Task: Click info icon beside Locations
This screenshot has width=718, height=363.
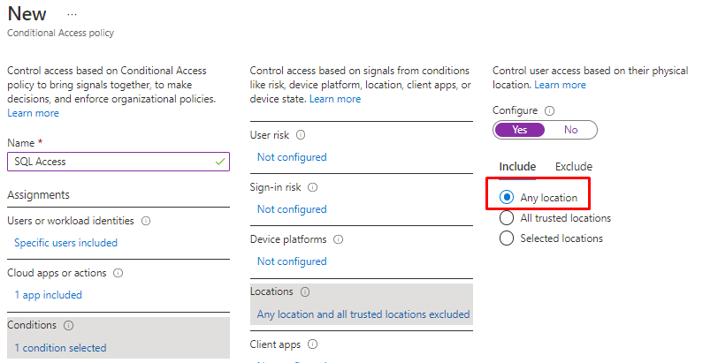Action: tap(305, 291)
